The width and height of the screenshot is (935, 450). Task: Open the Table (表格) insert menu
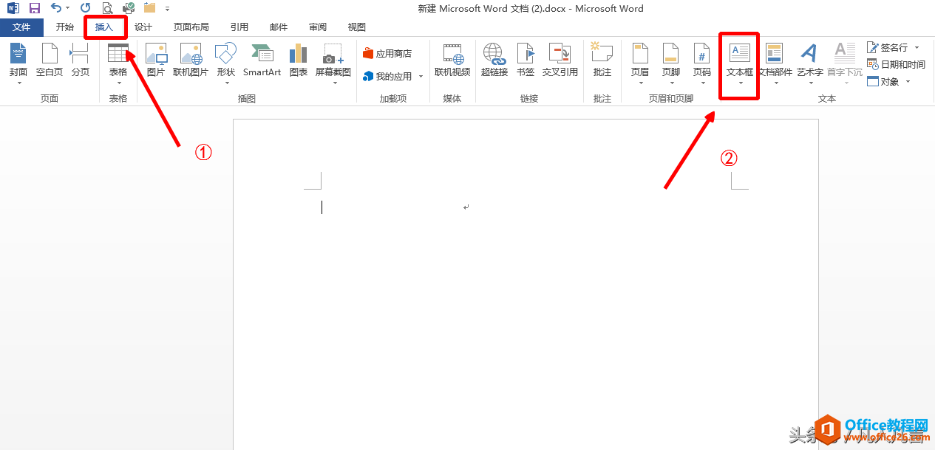118,63
